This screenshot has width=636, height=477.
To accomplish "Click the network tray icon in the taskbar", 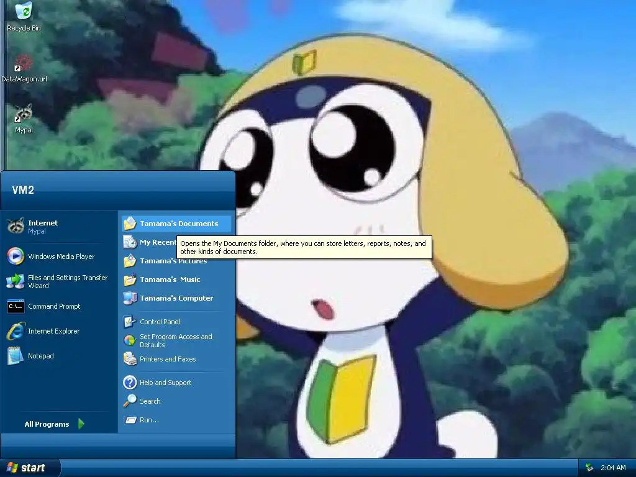I will coord(590,468).
